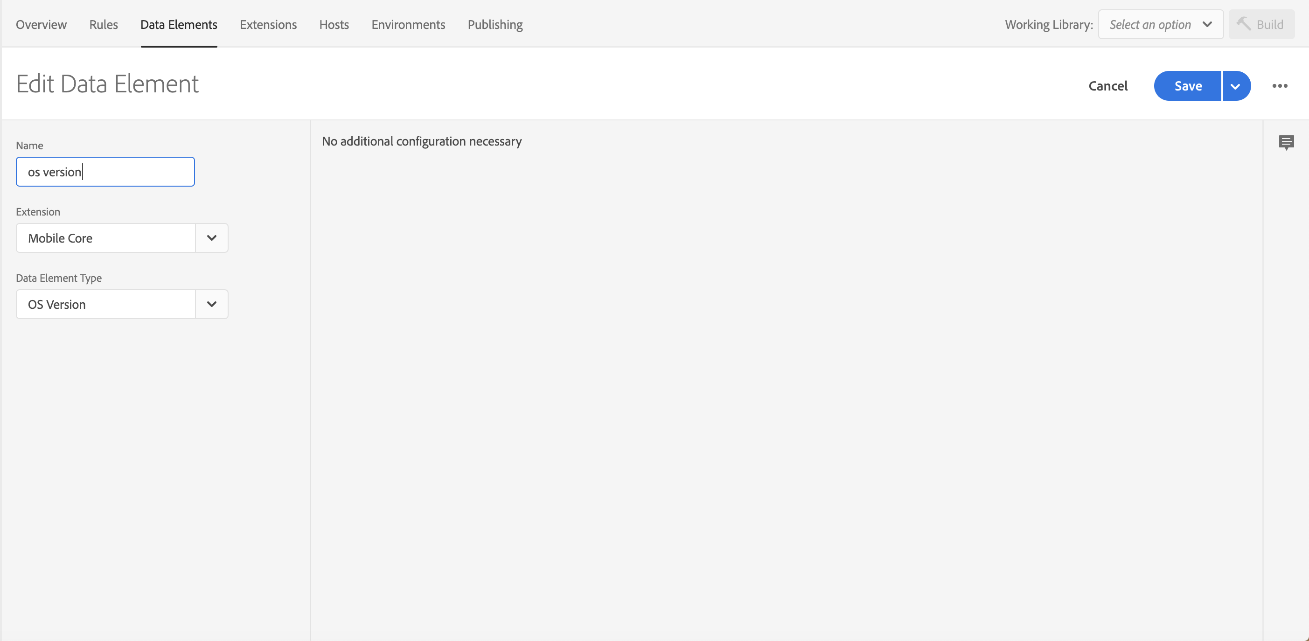1309x641 pixels.
Task: Expand the Data Element Type chevron
Action: [x=212, y=304]
